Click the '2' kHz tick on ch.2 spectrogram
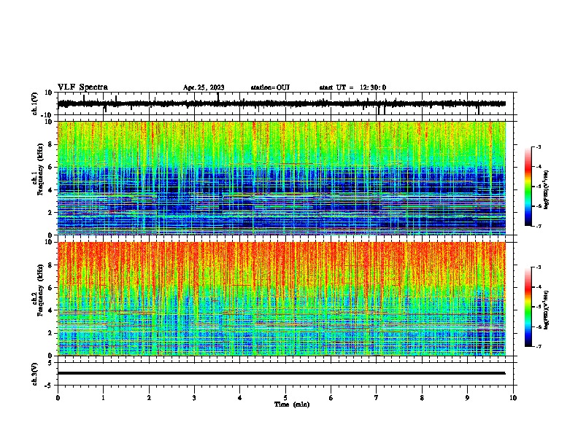This screenshot has height=446, width=578. click(50, 333)
